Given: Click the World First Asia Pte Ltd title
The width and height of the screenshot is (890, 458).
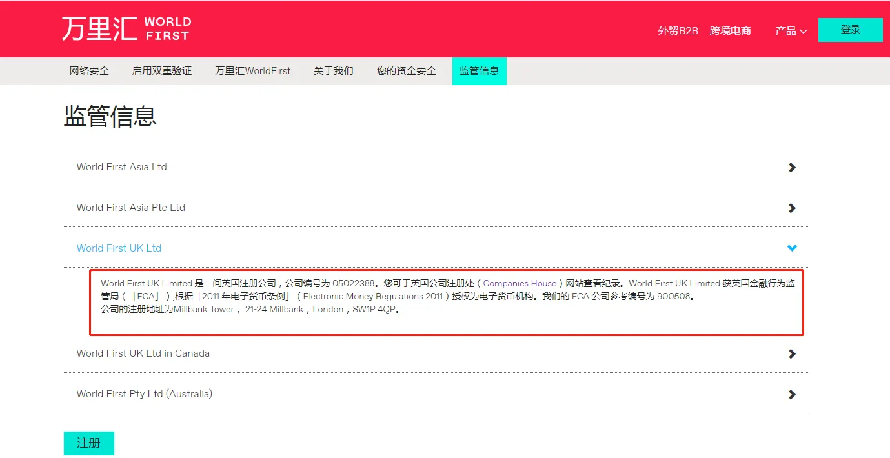Looking at the screenshot, I should (x=131, y=207).
